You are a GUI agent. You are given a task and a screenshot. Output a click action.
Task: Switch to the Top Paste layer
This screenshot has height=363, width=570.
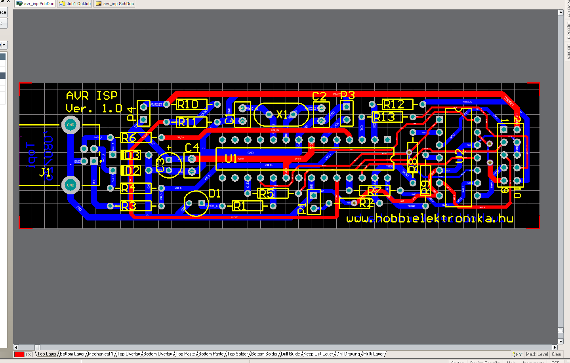pyautogui.click(x=185, y=354)
